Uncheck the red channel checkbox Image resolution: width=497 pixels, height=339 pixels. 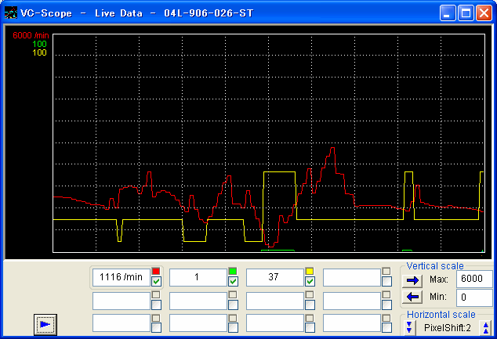pos(156,282)
